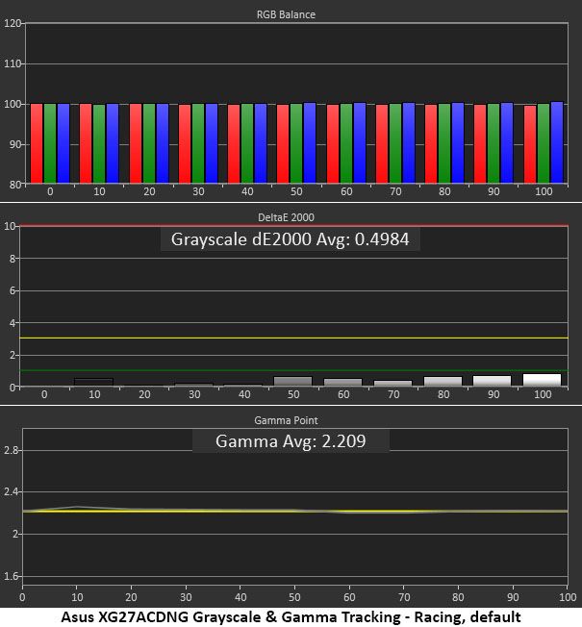Viewport: 582px width, 627px height.
Task: Click the blue bar at 60 in RGB Balance
Action: pyautogui.click(x=360, y=142)
